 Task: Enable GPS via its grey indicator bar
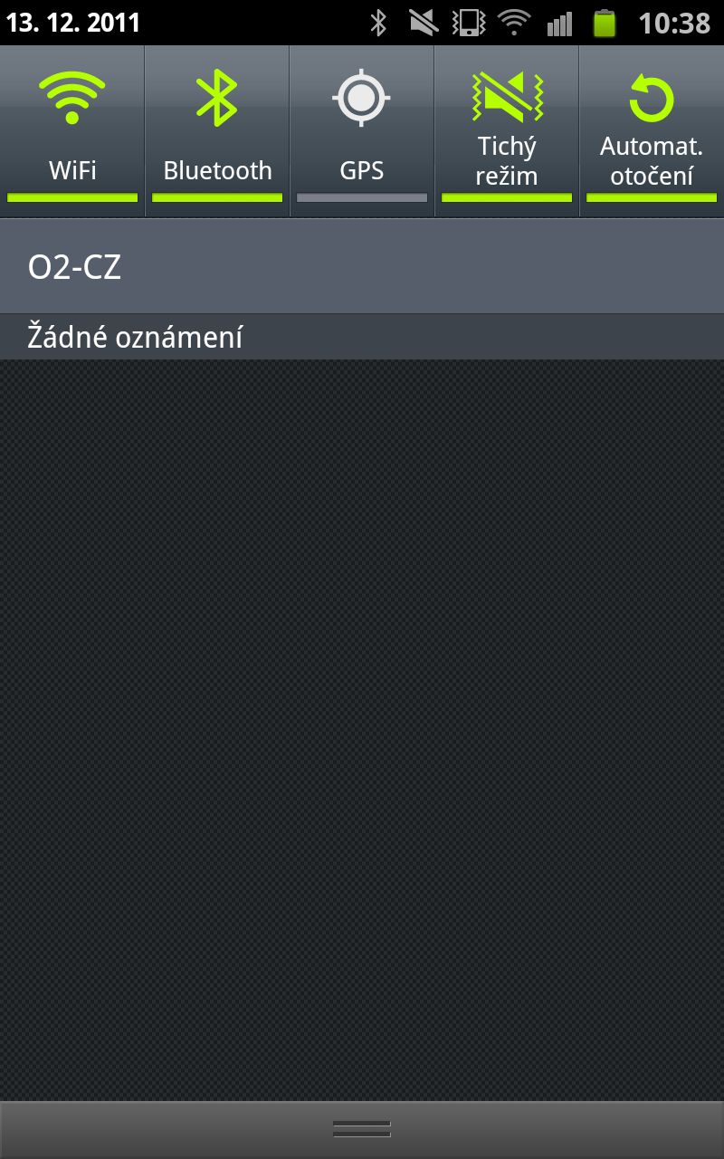point(362,197)
